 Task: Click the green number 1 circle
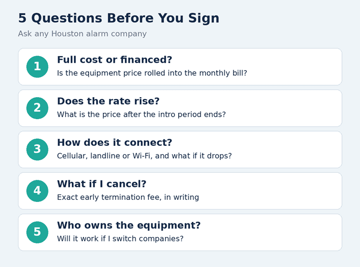(38, 67)
